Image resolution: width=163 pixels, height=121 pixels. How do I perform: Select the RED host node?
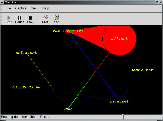68,109
